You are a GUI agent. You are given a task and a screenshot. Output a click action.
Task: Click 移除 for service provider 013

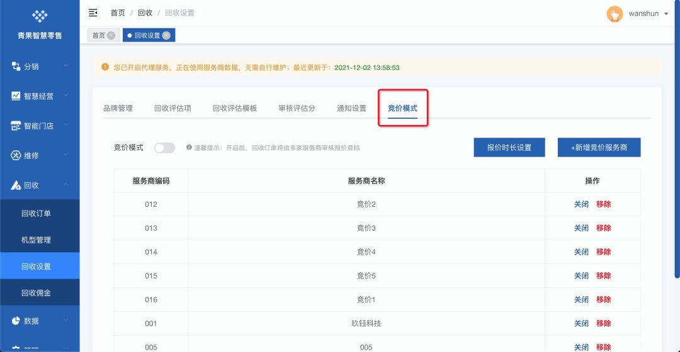603,228
